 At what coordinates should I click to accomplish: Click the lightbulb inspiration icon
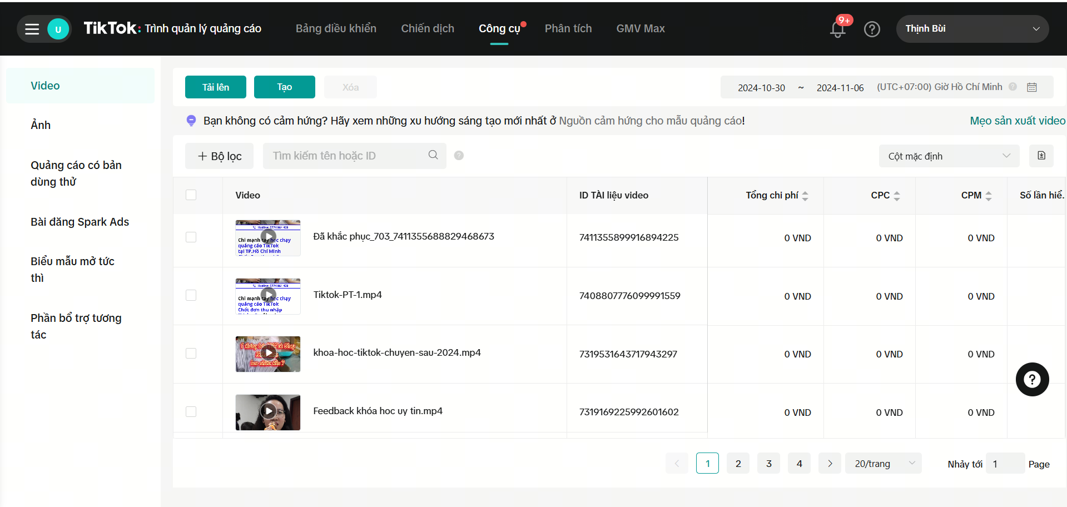(x=191, y=121)
